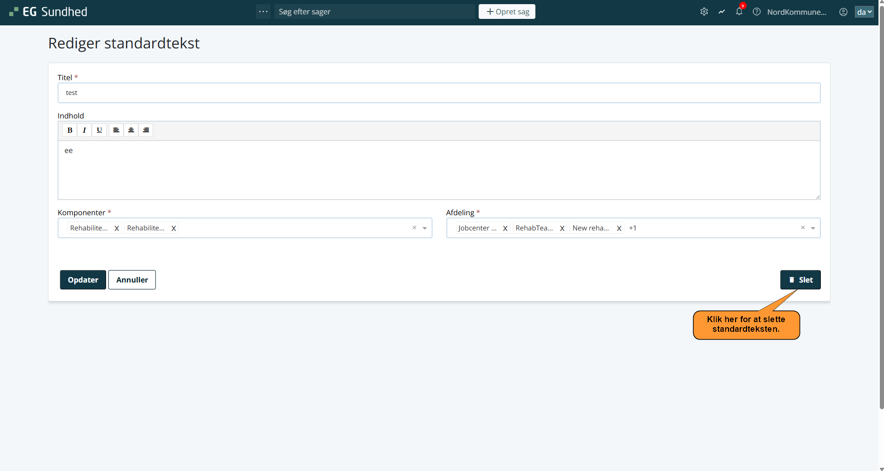The height and width of the screenshot is (471, 884).
Task: Click into the Titel input field
Action: 439,93
